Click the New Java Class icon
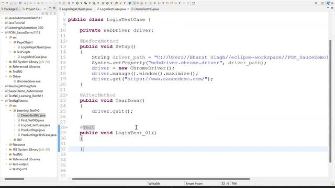Image resolution: width=335 pixels, height=188 pixels. point(107,3)
